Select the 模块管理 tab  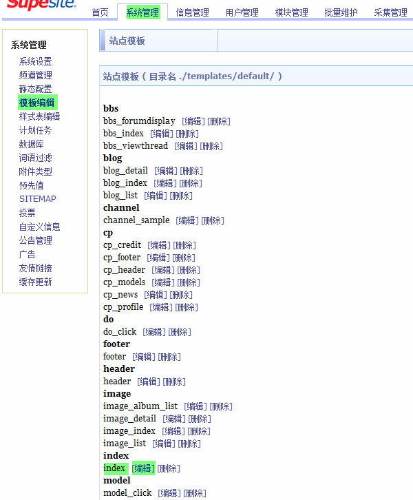tap(291, 12)
